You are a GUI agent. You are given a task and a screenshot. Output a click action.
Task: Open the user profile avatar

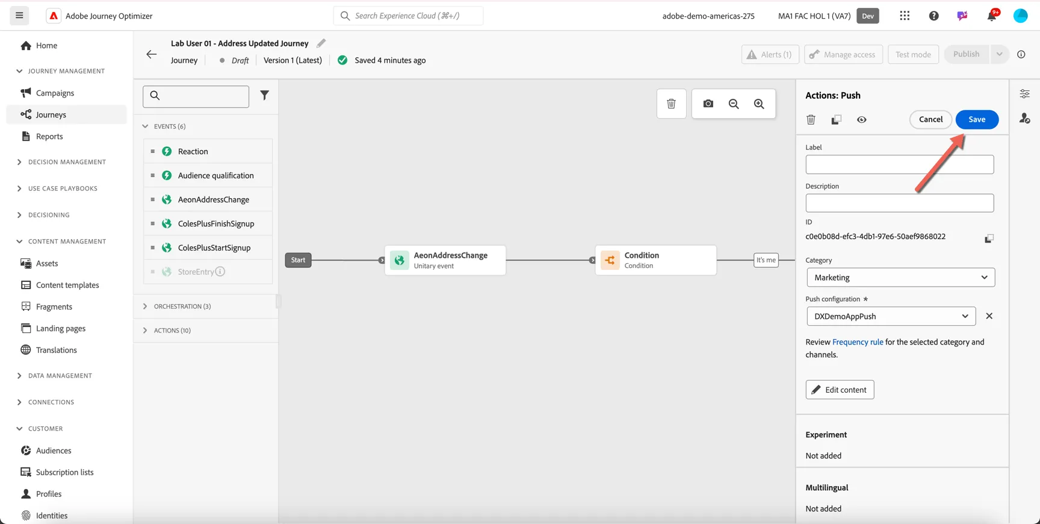(1020, 16)
